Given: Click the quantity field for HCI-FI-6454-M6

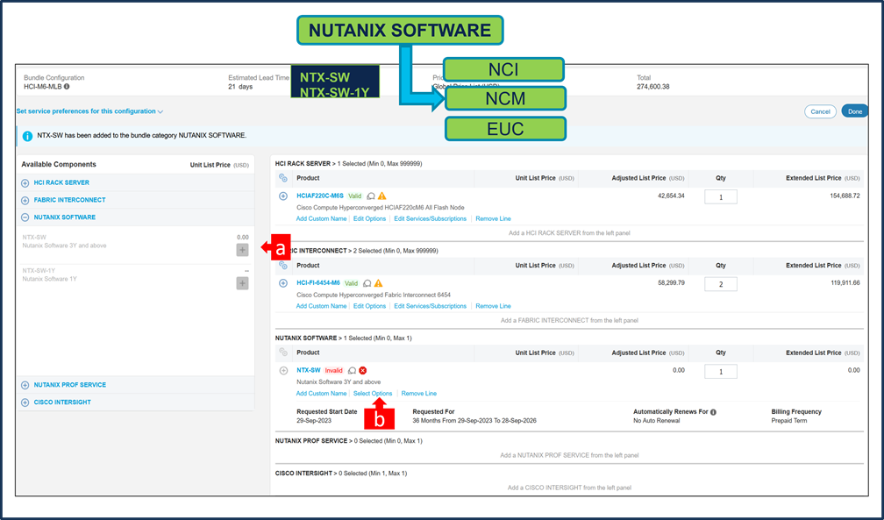Looking at the screenshot, I should (x=721, y=284).
